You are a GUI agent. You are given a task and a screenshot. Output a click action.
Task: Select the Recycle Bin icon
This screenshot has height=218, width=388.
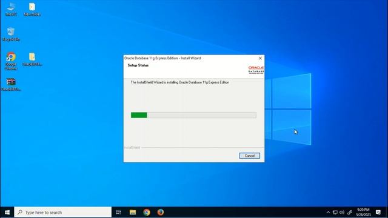(11, 35)
